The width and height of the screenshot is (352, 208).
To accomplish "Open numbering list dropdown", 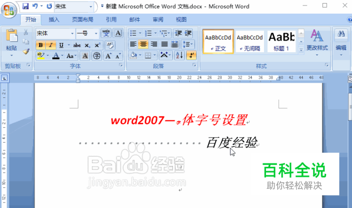I will pos(155,33).
